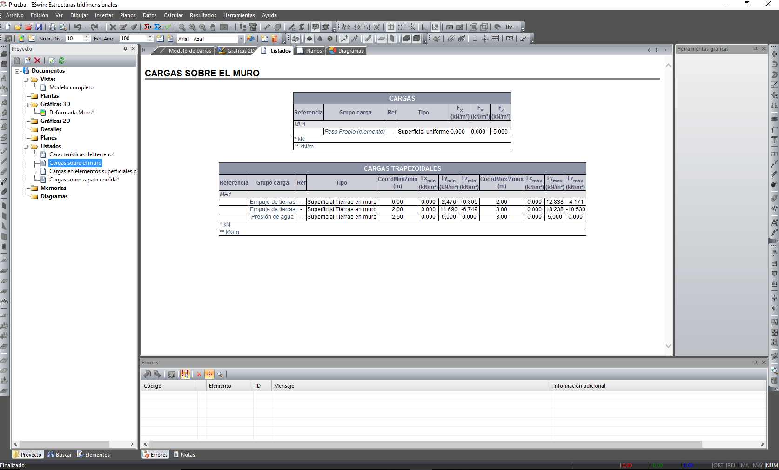Switch to the Planos document tab
The image size is (779, 470).
point(310,51)
